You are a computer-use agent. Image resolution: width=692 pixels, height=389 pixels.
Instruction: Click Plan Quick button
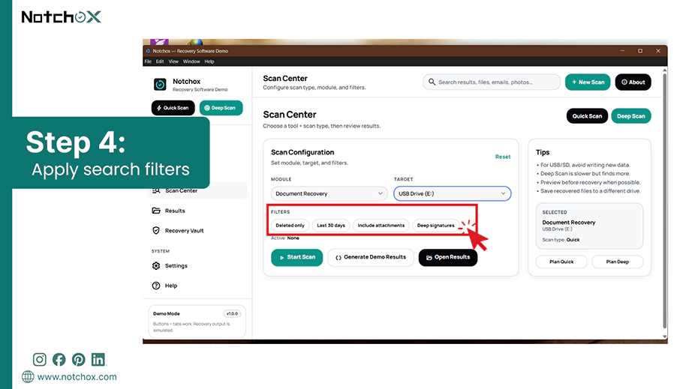561,262
